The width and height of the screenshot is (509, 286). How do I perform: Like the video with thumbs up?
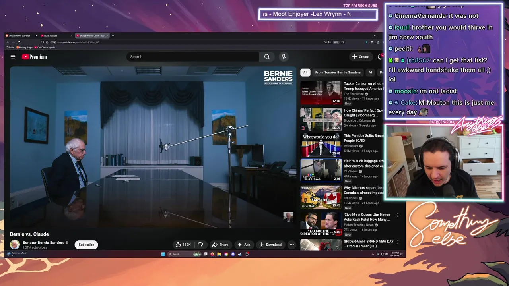[183, 245]
